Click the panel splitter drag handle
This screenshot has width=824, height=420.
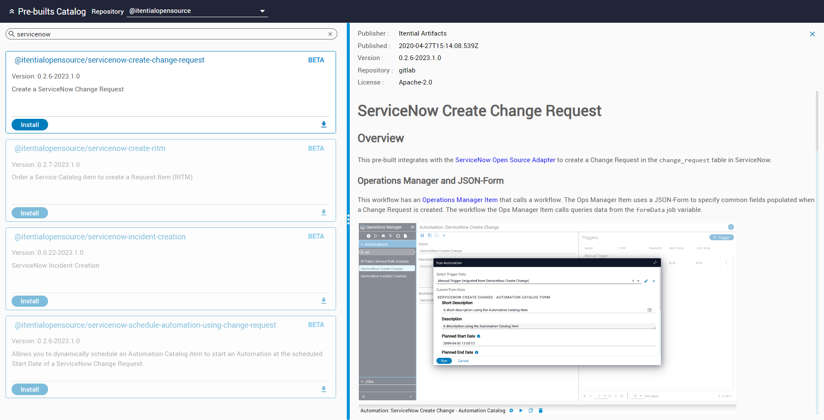tap(348, 220)
